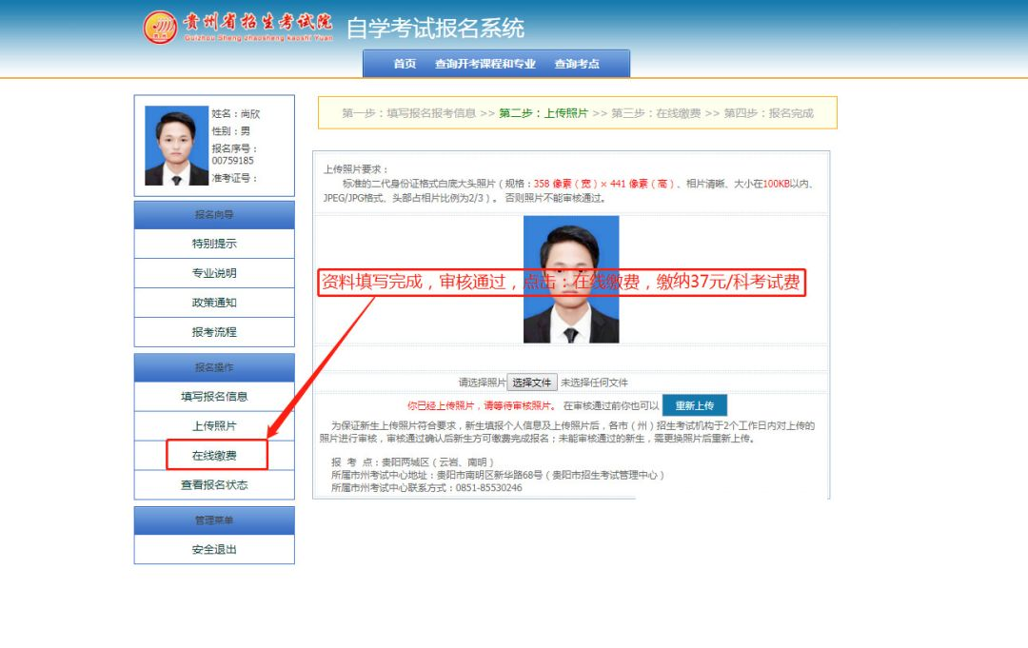The image size is (1028, 648).
Task: Open 查看报名状态 status page
Action: click(213, 484)
